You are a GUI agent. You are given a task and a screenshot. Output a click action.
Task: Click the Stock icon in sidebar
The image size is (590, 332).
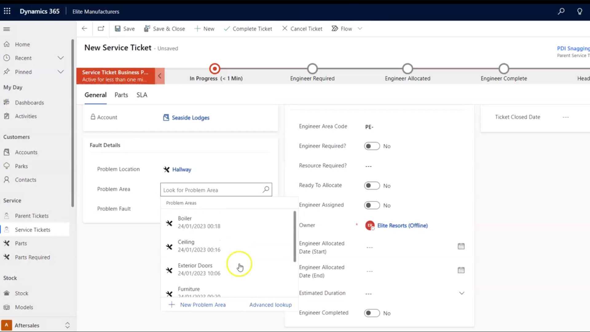point(6,293)
